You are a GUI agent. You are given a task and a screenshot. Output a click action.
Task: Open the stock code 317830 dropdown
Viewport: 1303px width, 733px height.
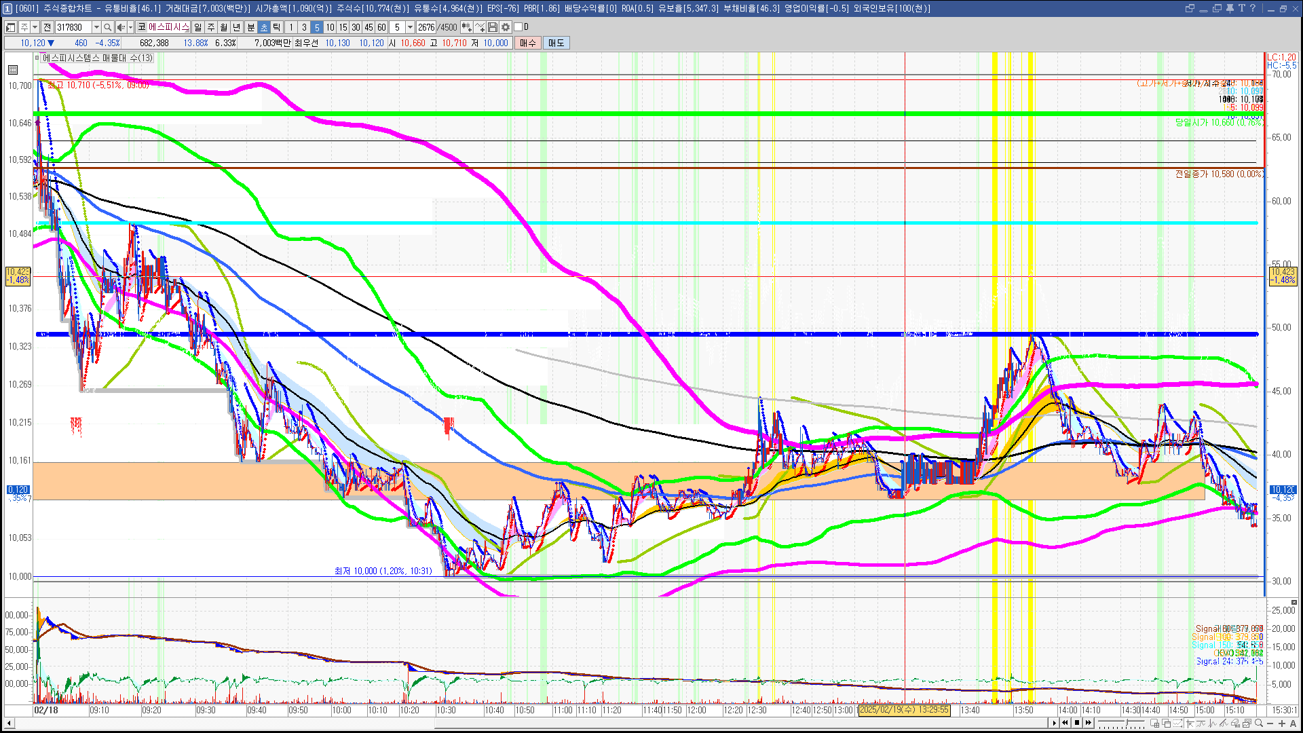tap(96, 27)
